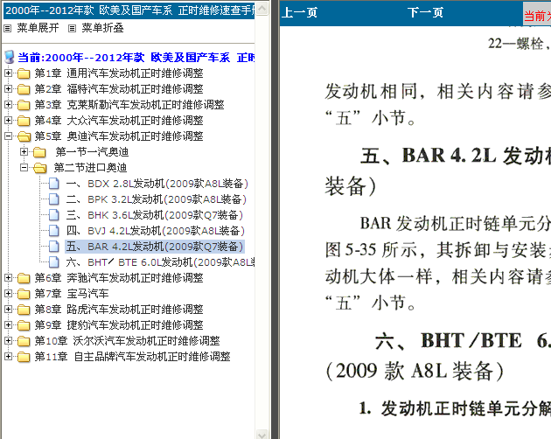This screenshot has width=551, height=439.
Task: Expand 第9章 捷豹汽车 node
Action: click(8, 324)
